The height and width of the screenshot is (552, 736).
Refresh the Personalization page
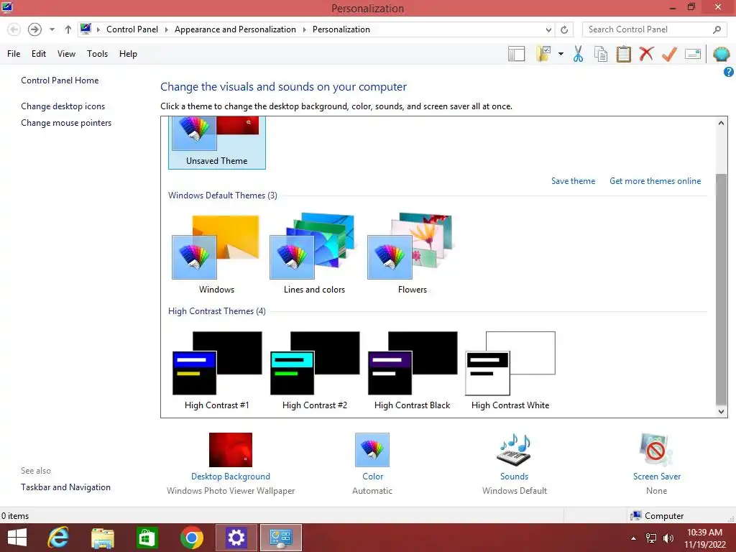[x=564, y=29]
